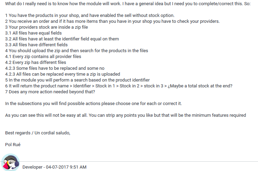Click the 'Some files have to be replaced' line
Image resolution: width=258 pixels, height=171 pixels.
[x=55, y=68]
